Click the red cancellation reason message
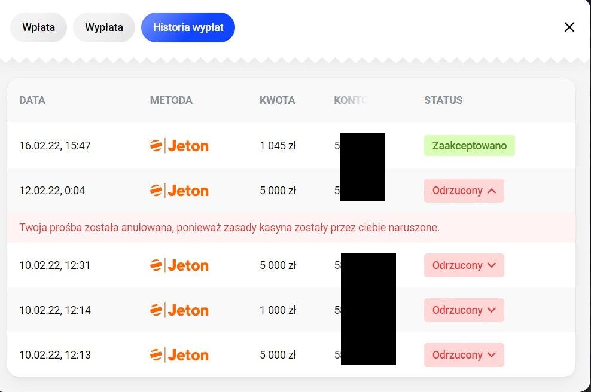This screenshot has height=392, width=591. tap(229, 228)
